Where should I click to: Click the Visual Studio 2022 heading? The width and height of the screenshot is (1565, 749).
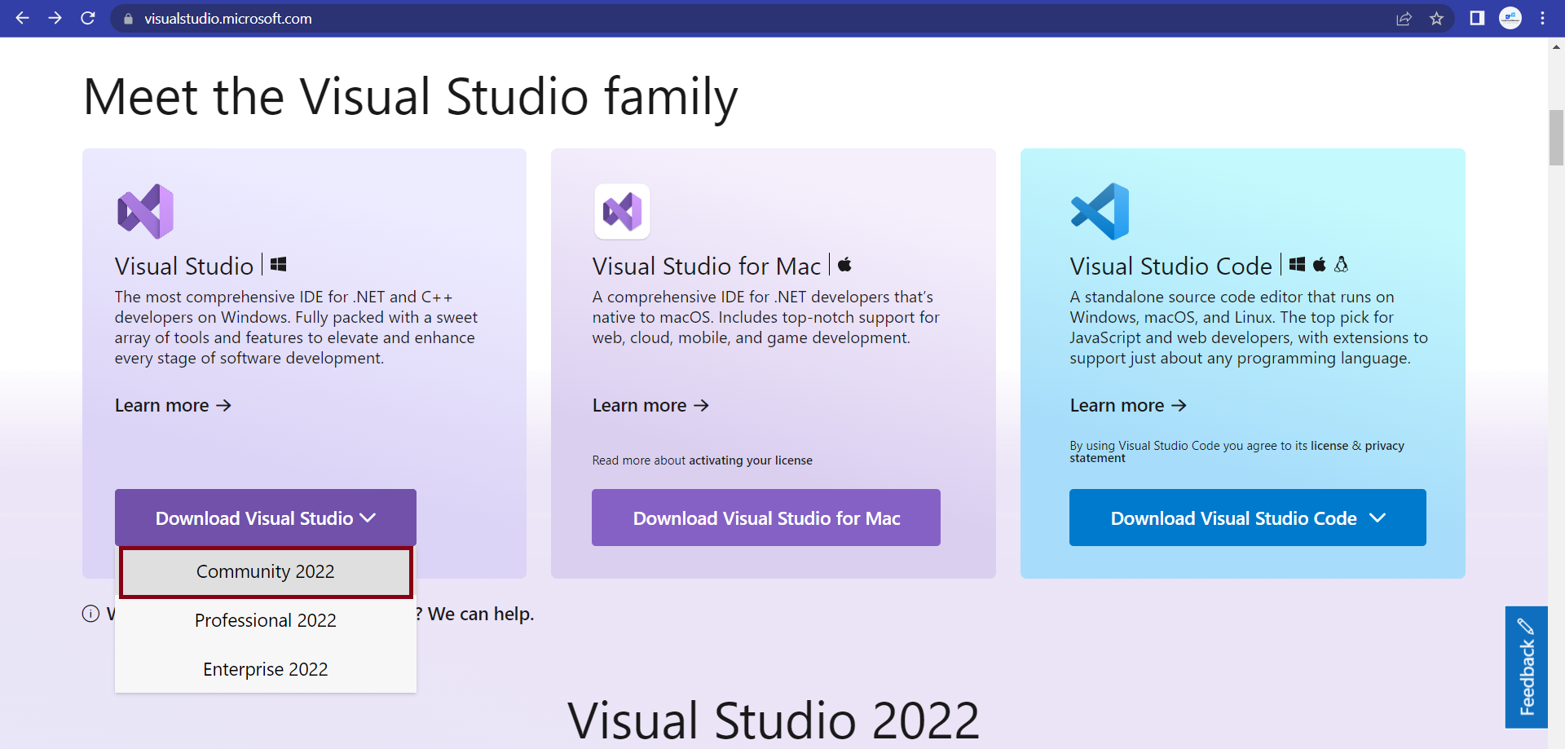click(774, 720)
